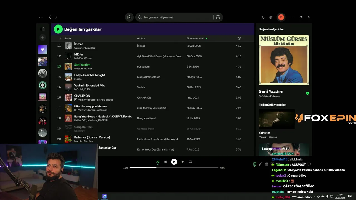
Task: Click the taskbar microphone tray icon
Action: [x=327, y=196]
